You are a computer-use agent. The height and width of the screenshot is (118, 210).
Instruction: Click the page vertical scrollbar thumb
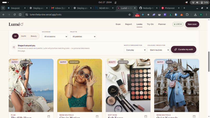[x=209, y=62]
